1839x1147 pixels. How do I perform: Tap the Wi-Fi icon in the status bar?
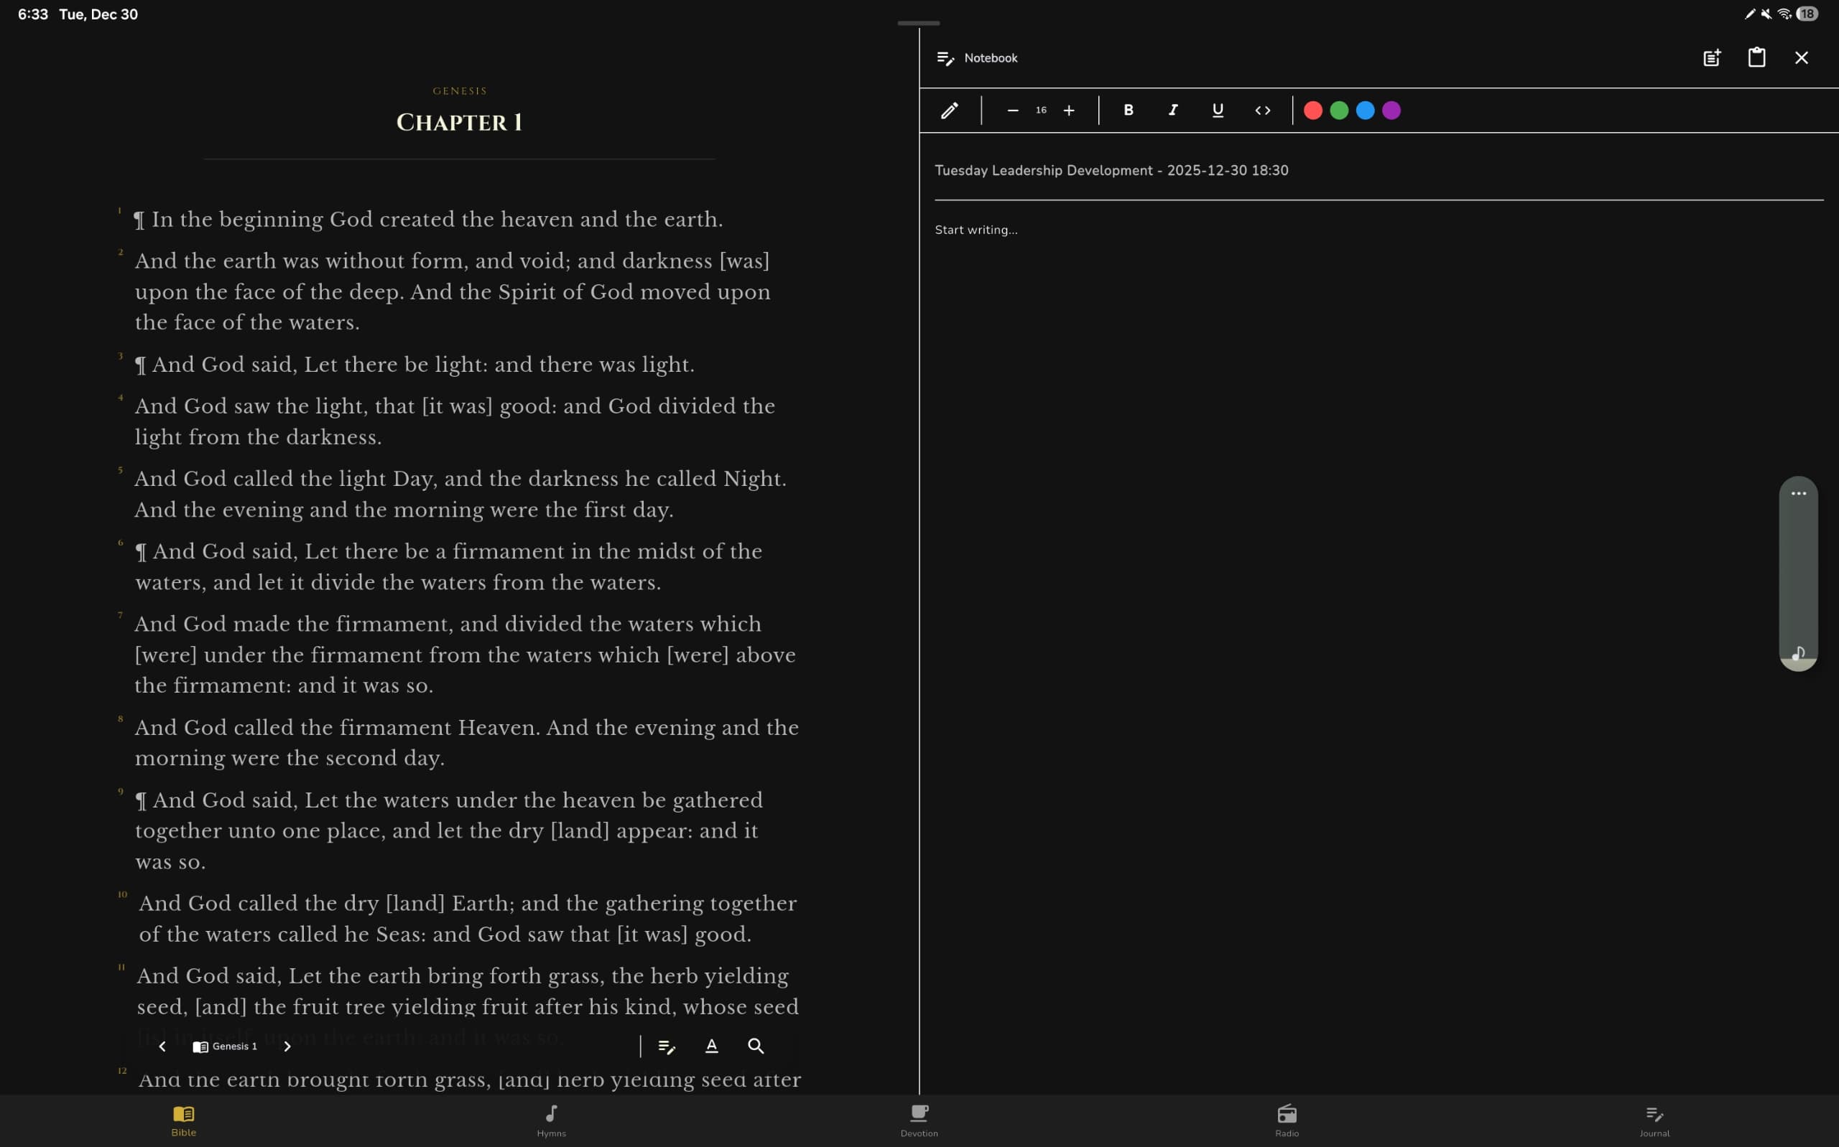tap(1784, 14)
